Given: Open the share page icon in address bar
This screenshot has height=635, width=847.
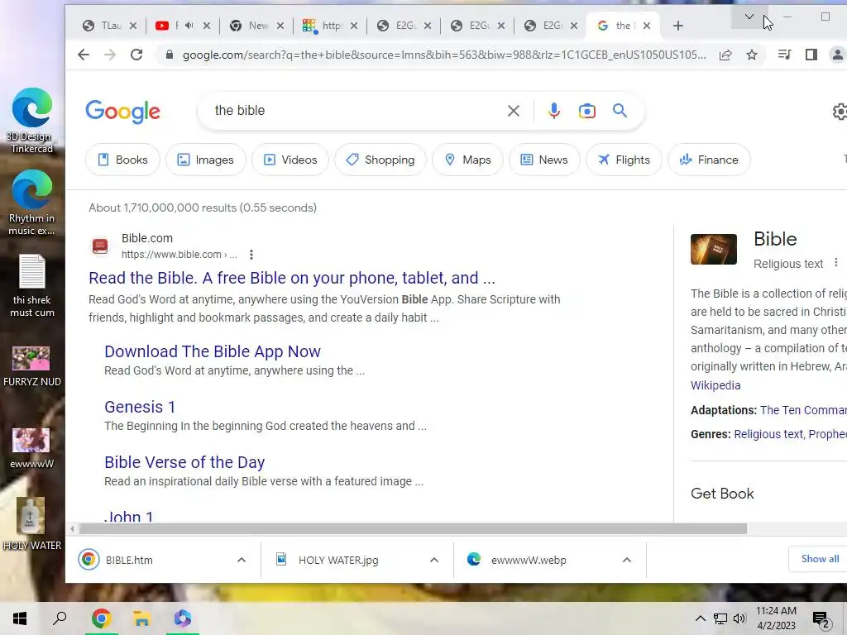Looking at the screenshot, I should coord(725,55).
